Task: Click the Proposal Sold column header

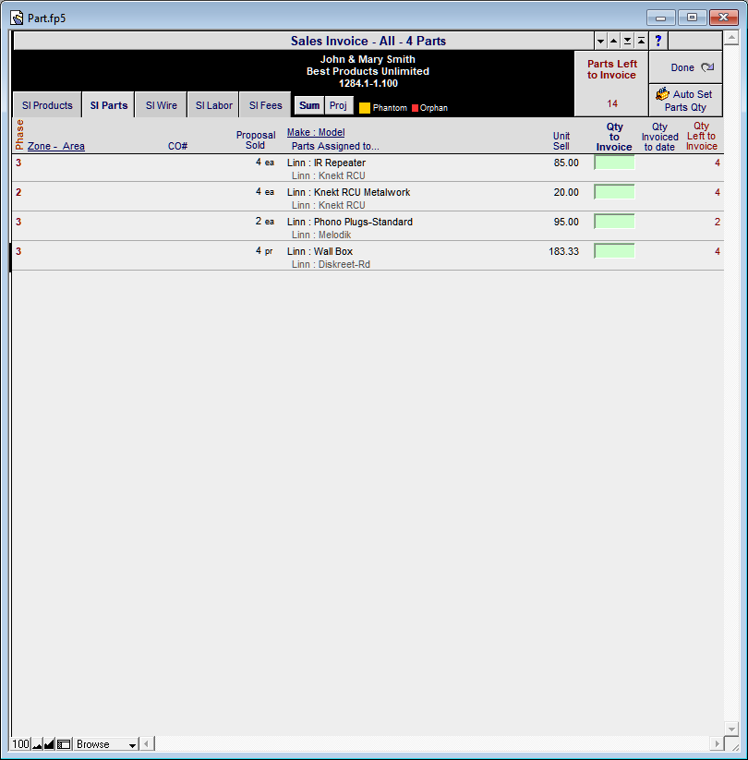Action: point(256,140)
